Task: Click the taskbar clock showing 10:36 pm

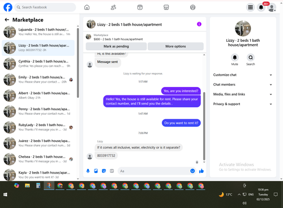Action: [263, 194]
